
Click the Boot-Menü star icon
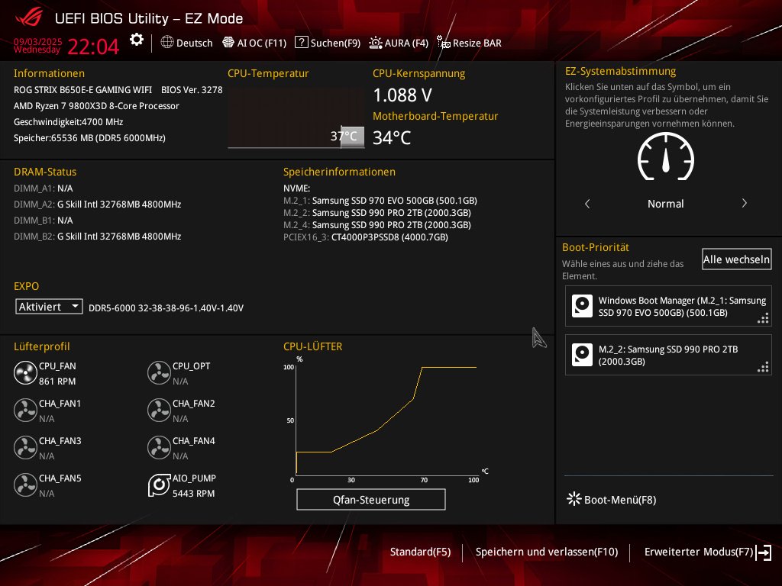pyautogui.click(x=574, y=499)
